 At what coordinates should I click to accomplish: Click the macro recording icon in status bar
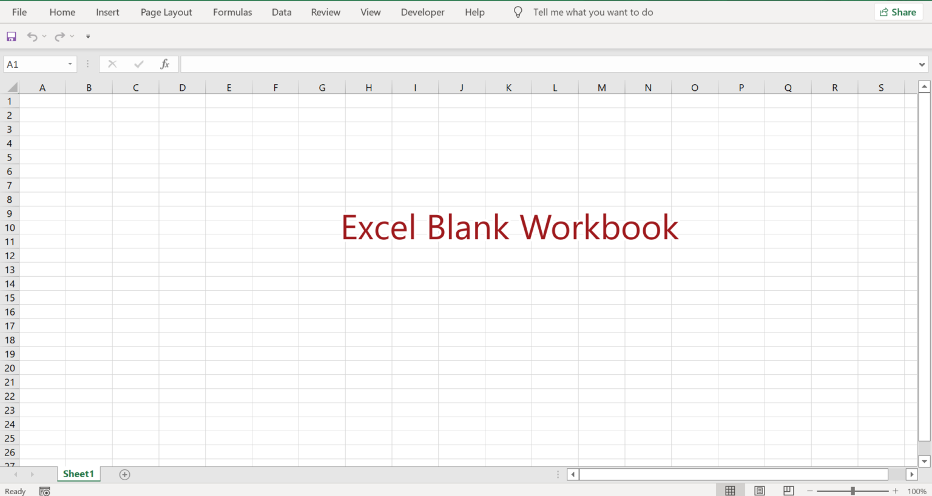[44, 491]
